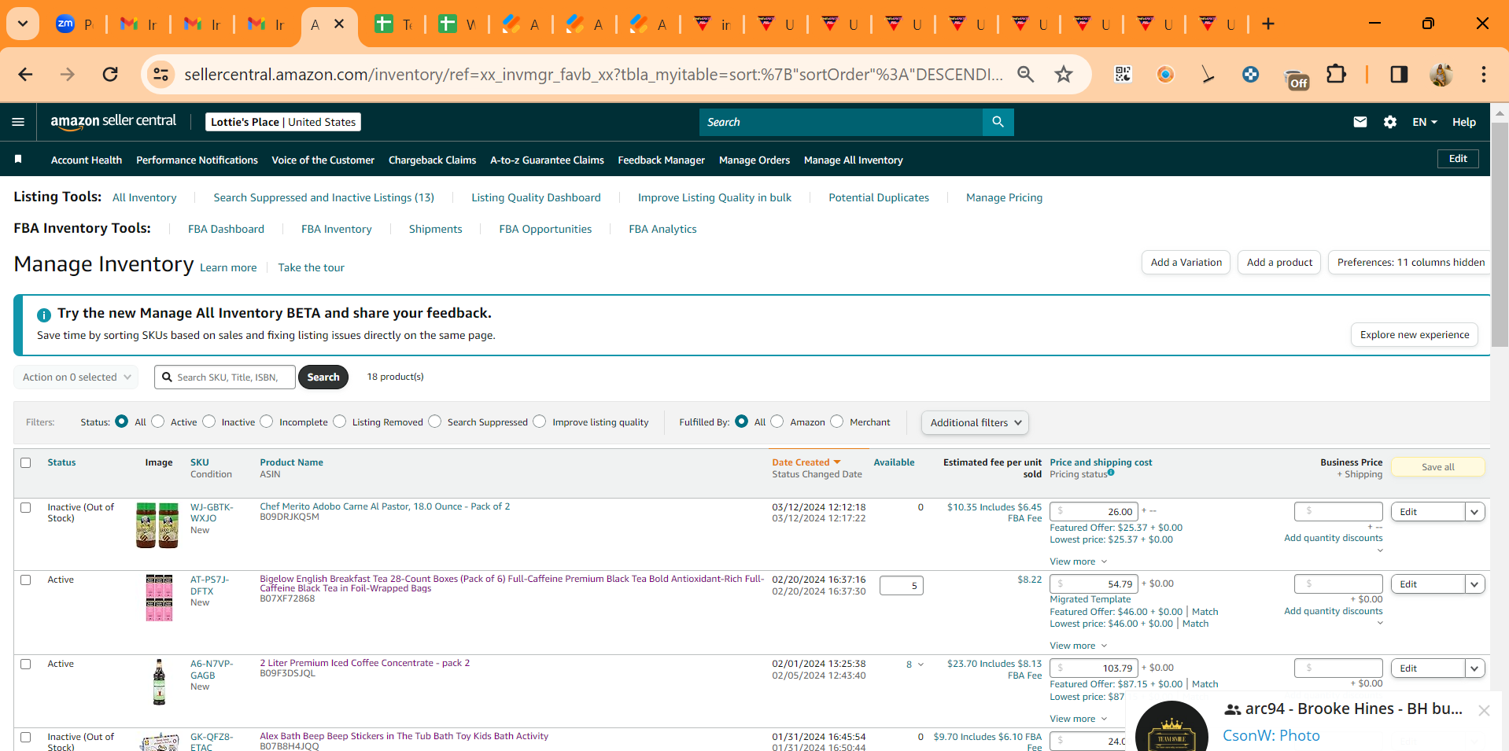Screen dimensions: 1509x751
Task: Open Manage Orders menu item
Action: 754,160
